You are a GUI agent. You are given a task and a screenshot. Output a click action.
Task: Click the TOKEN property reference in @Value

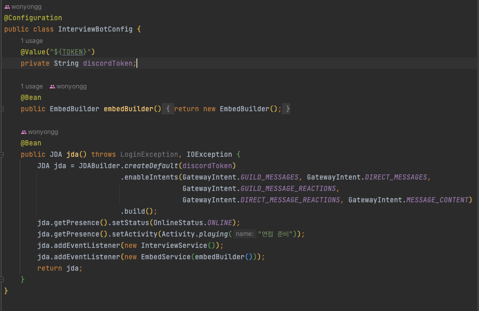click(73, 52)
